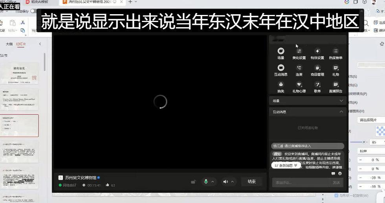Open the 热度榜单 ranking list
The image size is (385, 203).
click(335, 54)
